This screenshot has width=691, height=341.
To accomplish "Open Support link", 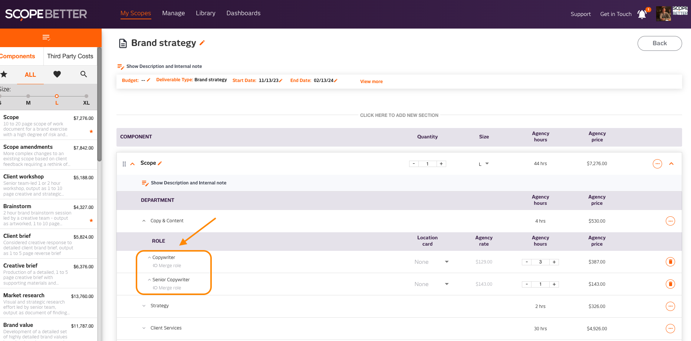I will (x=580, y=14).
